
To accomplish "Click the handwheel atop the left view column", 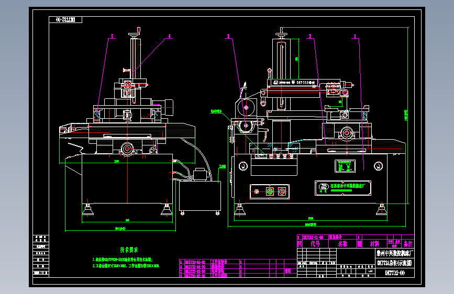I will pos(135,33).
